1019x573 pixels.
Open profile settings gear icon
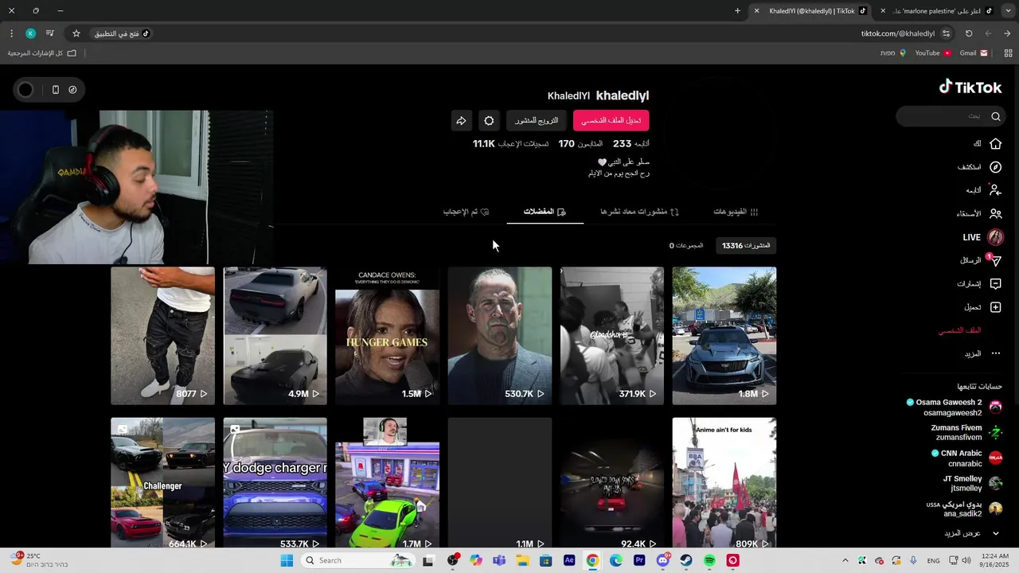(x=489, y=121)
